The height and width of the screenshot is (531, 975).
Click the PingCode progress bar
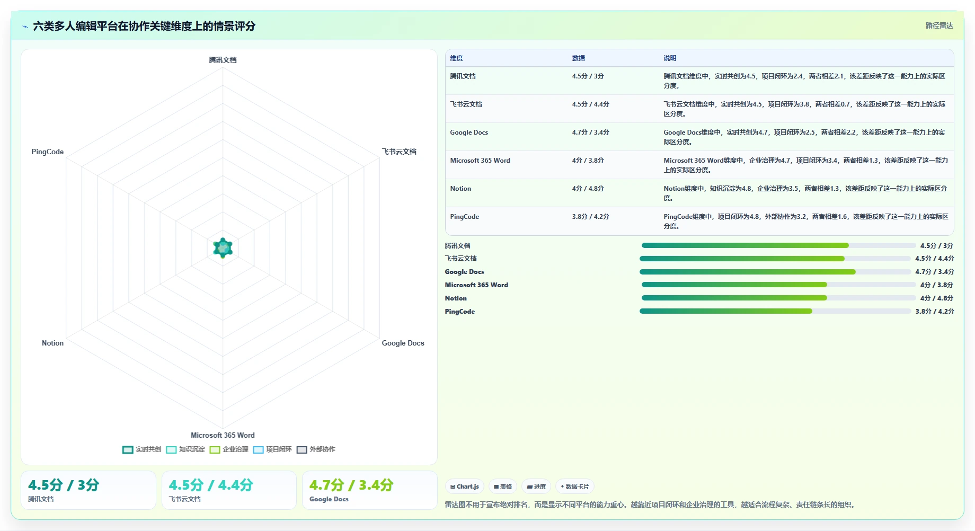(775, 312)
